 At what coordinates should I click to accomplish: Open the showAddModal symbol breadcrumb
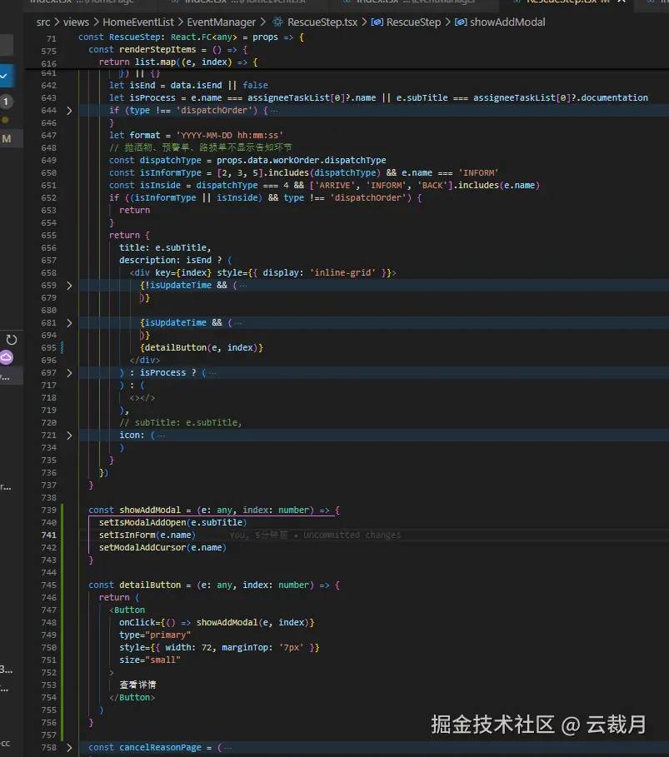point(507,22)
